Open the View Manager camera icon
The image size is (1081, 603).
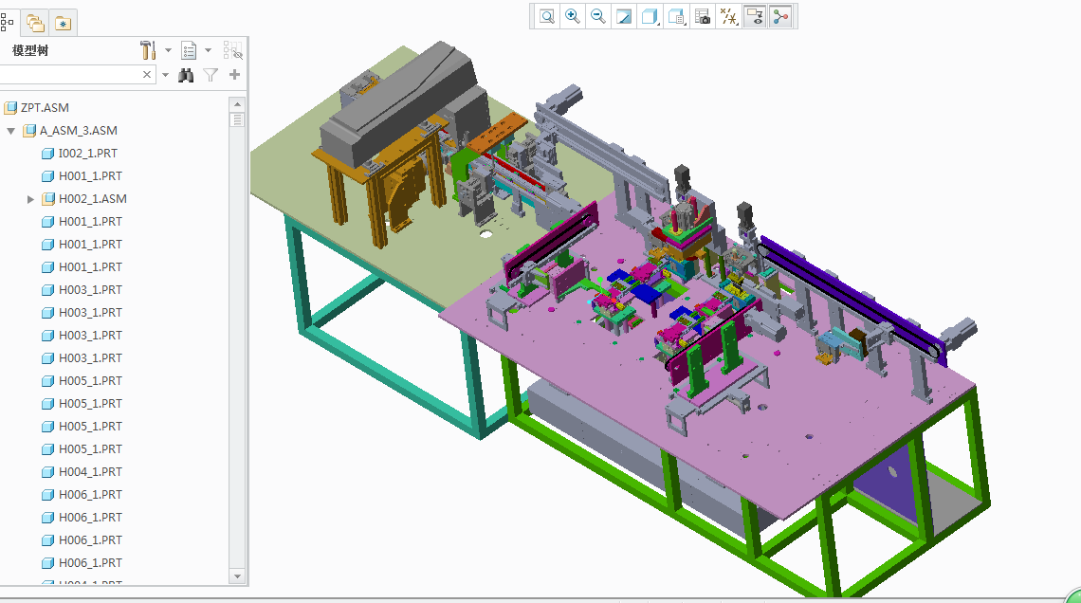pyautogui.click(x=703, y=16)
